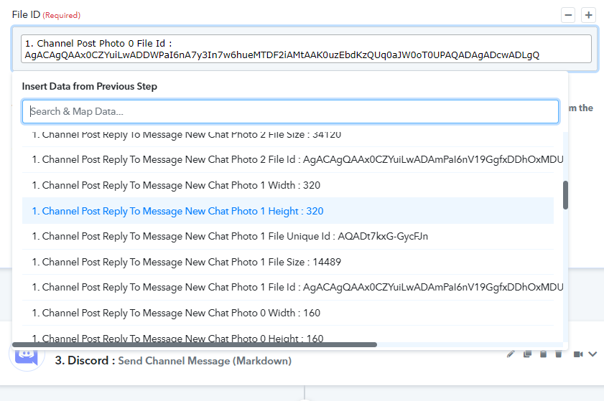The height and width of the screenshot is (401, 604).
Task: Click the Search & Map Data field
Action: (x=290, y=112)
